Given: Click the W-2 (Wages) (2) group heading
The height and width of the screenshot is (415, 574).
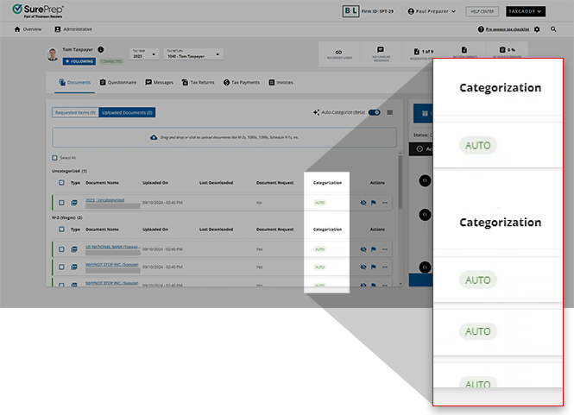Looking at the screenshot, I should point(67,217).
